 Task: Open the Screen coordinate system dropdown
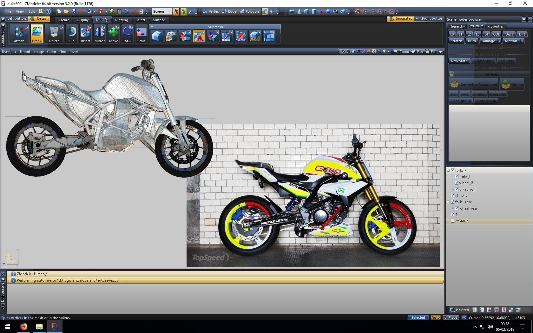coord(161,11)
